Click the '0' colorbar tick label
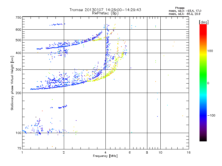 pyautogui.click(x=208, y=83)
